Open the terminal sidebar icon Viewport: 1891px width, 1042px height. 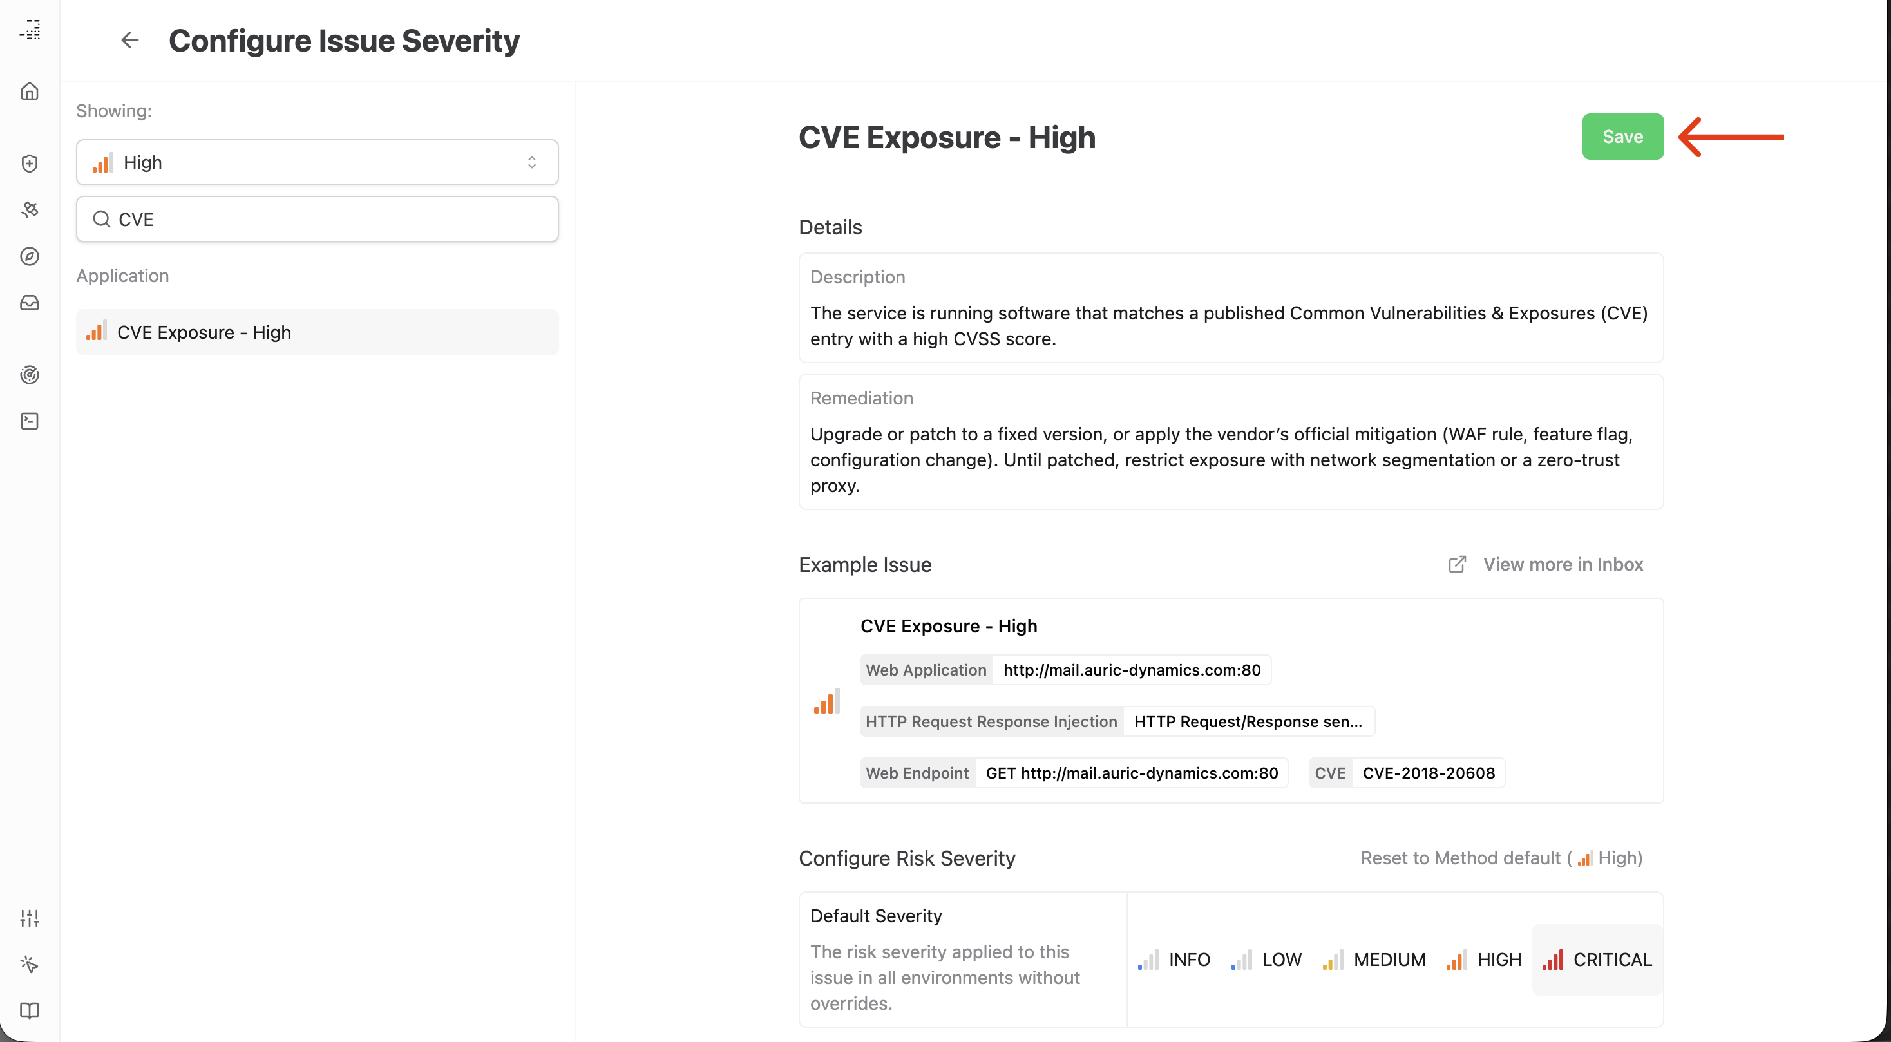tap(30, 421)
